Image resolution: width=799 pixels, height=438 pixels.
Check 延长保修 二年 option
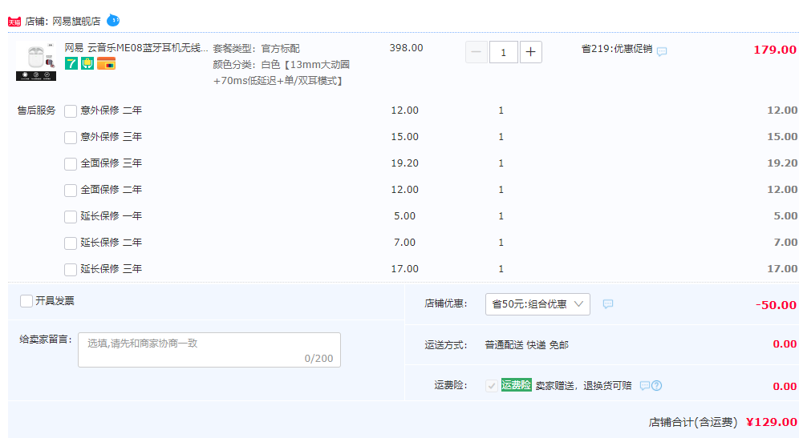click(71, 243)
